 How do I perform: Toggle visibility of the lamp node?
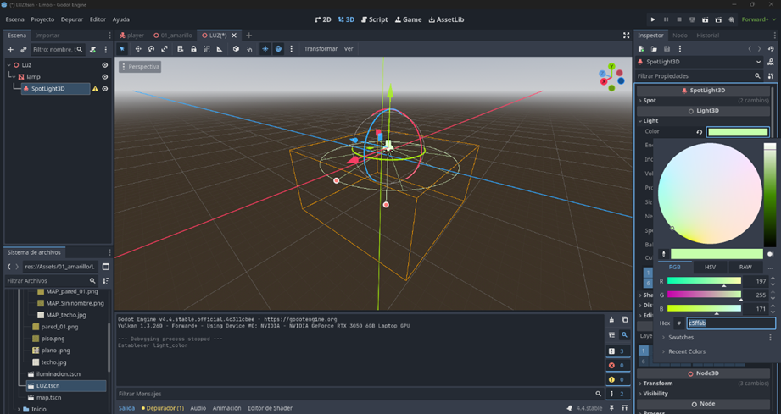tap(105, 77)
